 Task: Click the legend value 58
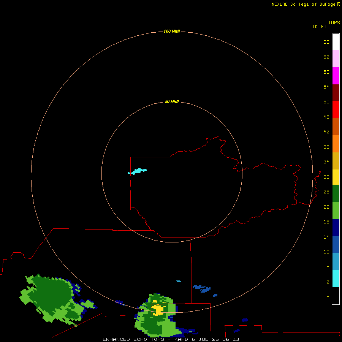coord(326,72)
